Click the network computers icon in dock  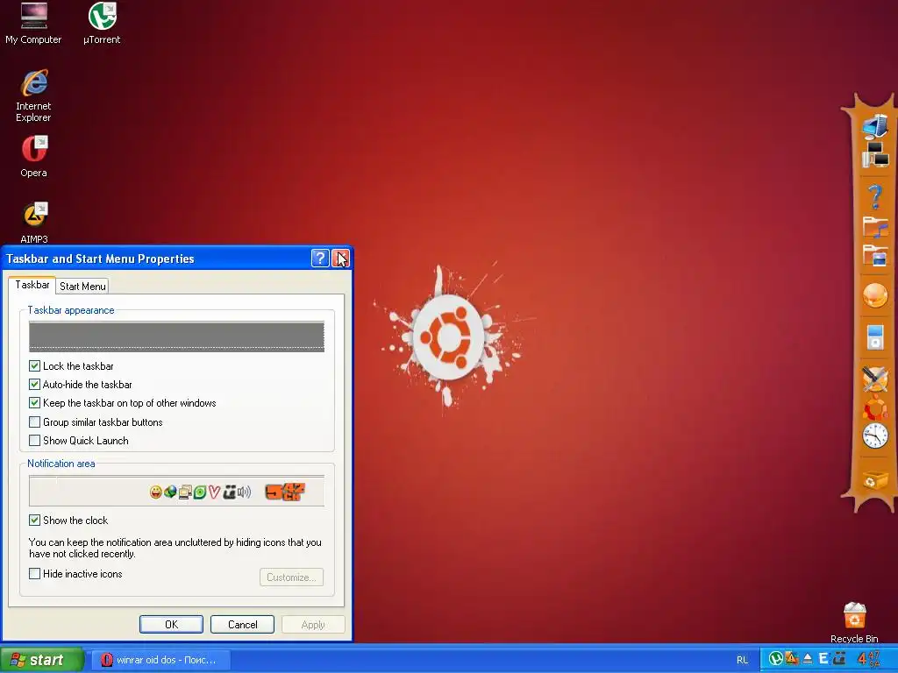tap(875, 154)
